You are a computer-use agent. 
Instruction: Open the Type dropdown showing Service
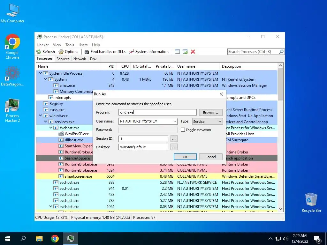point(207,122)
